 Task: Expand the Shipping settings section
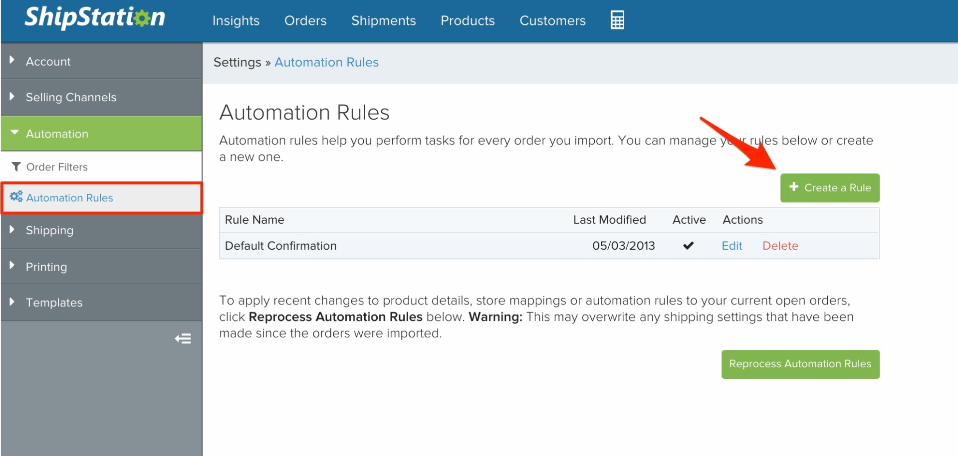point(49,230)
